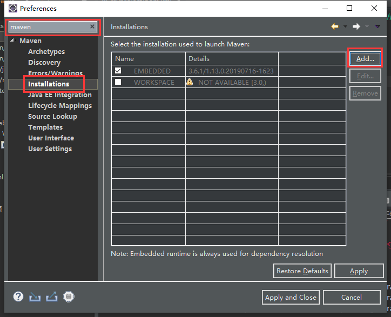The image size is (391, 317).
Task: Open the preferences view menu triangle
Action: [377, 26]
